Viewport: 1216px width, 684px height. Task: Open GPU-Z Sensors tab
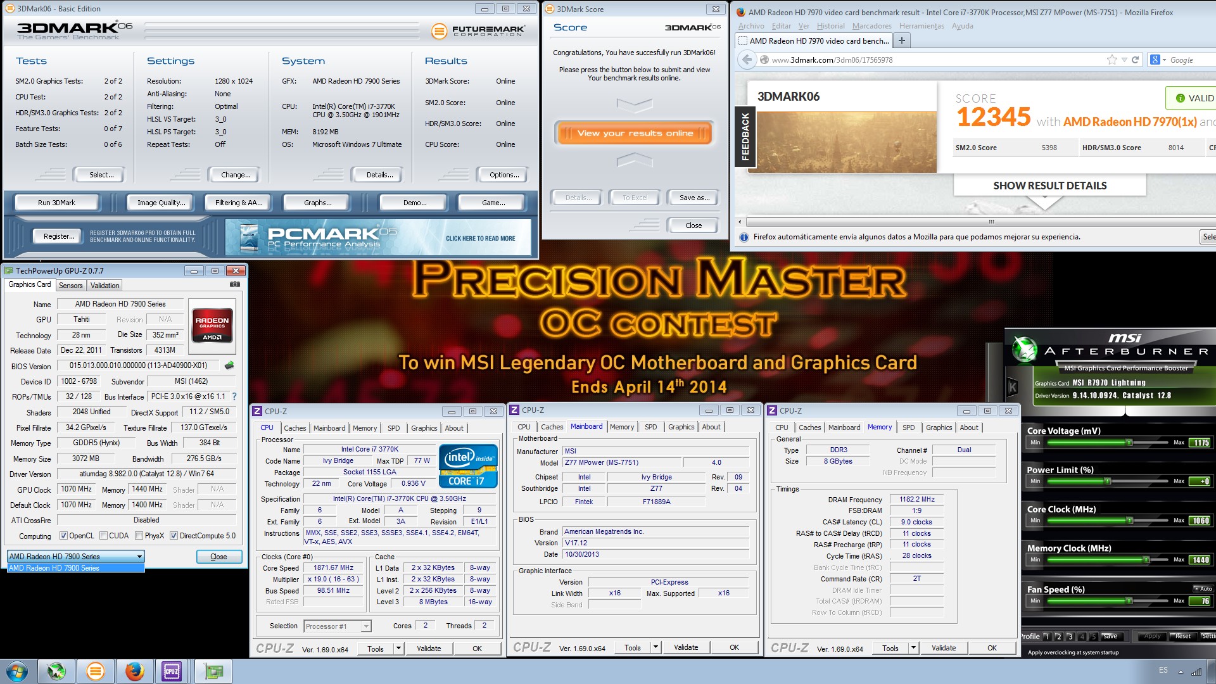point(70,286)
